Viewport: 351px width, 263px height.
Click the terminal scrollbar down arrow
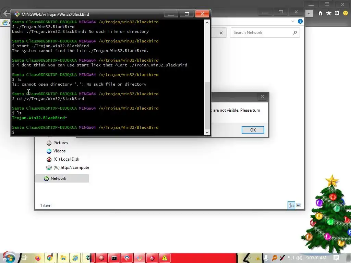(x=207, y=132)
